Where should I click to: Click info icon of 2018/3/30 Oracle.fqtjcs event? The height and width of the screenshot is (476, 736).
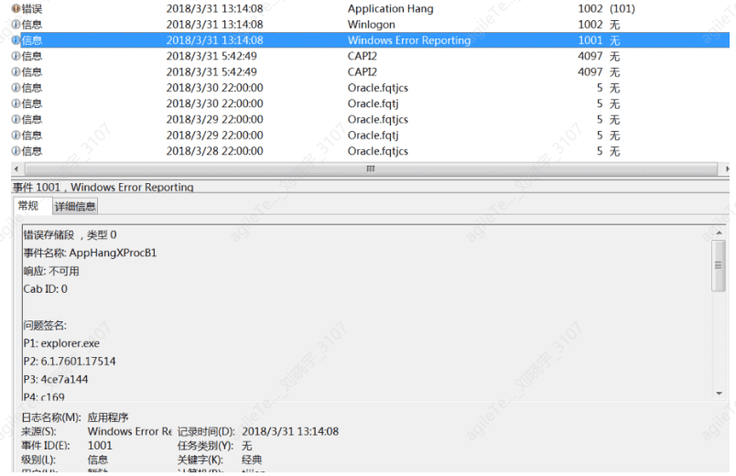[16, 88]
